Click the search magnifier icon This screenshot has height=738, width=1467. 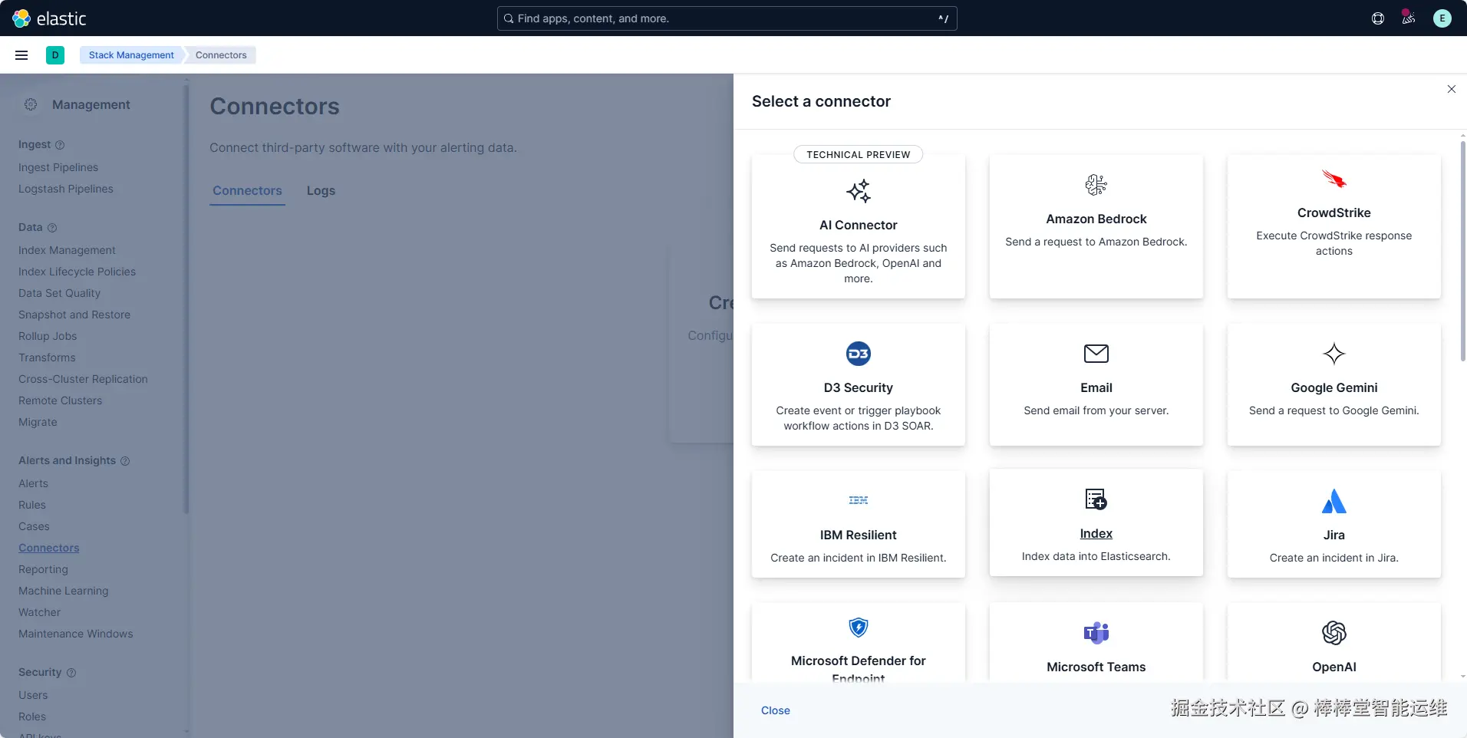click(x=508, y=18)
